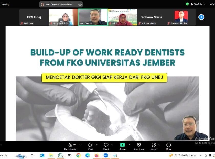Screen dimensions: 215x159
Task: Select the FKG Unej participant tile
Action: 34,17
